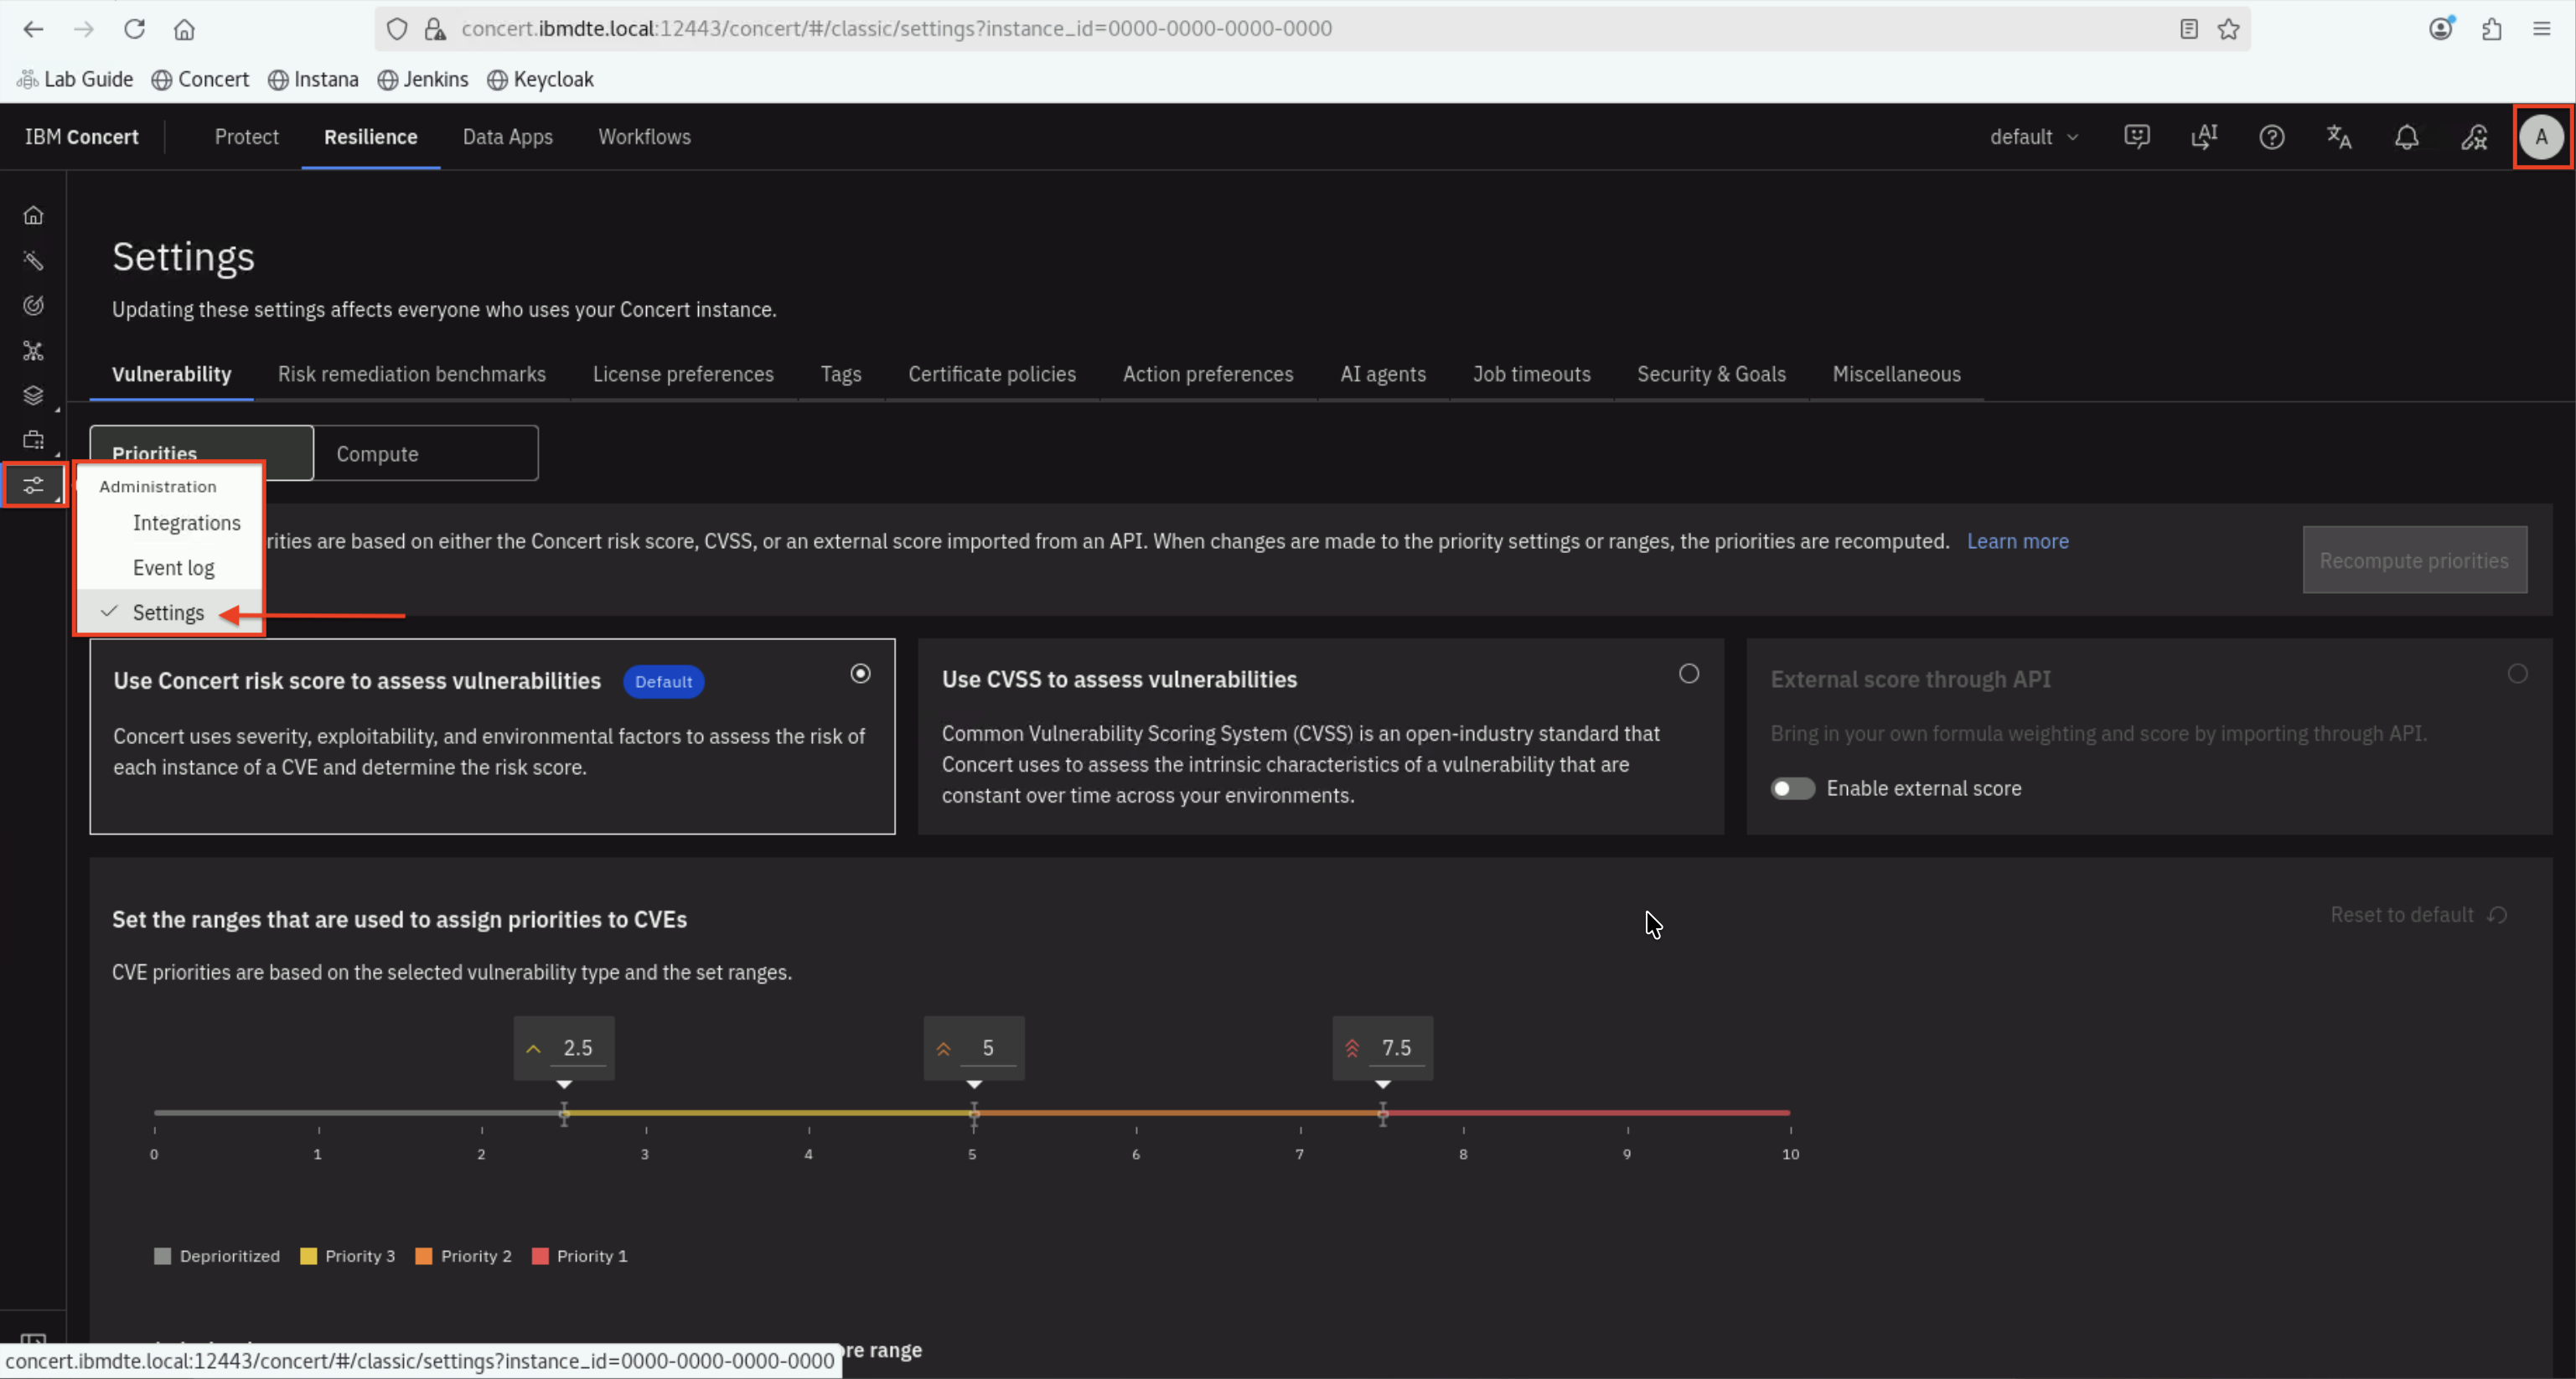Viewport: 2576px width, 1379px height.
Task: Open Lab Guide bookmark
Action: [x=76, y=79]
